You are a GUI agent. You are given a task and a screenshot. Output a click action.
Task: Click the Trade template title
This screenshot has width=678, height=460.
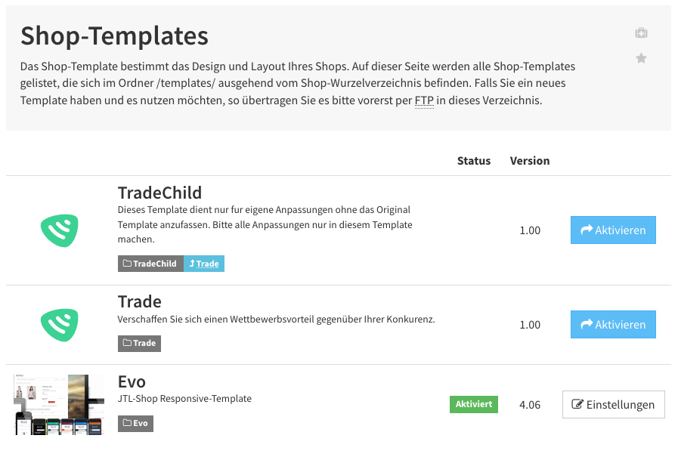click(x=139, y=301)
